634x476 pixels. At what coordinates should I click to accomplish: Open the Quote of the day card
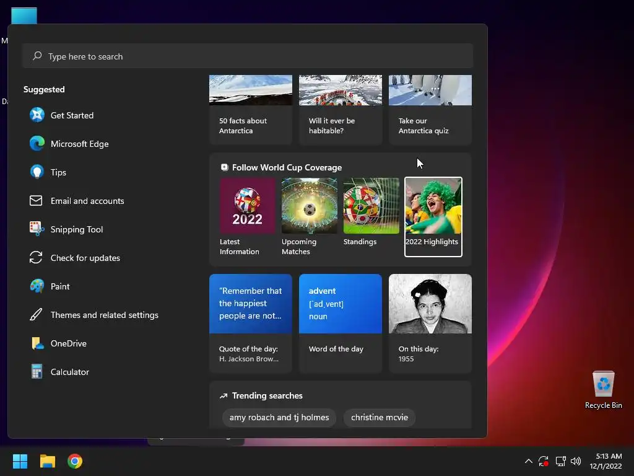coord(251,323)
